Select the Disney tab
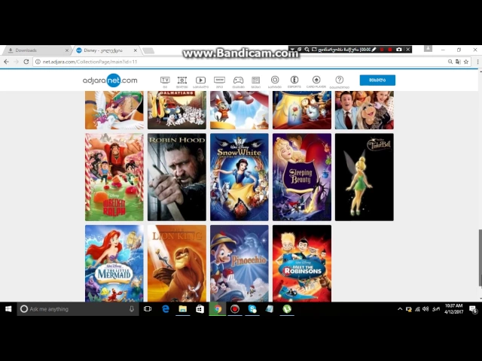482x361 pixels. pyautogui.click(x=105, y=50)
